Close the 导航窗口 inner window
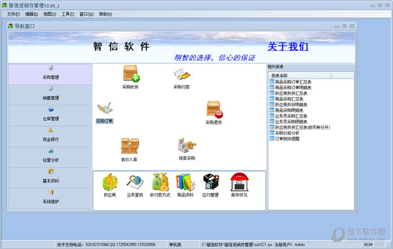393x249 pixels. pyautogui.click(x=352, y=26)
